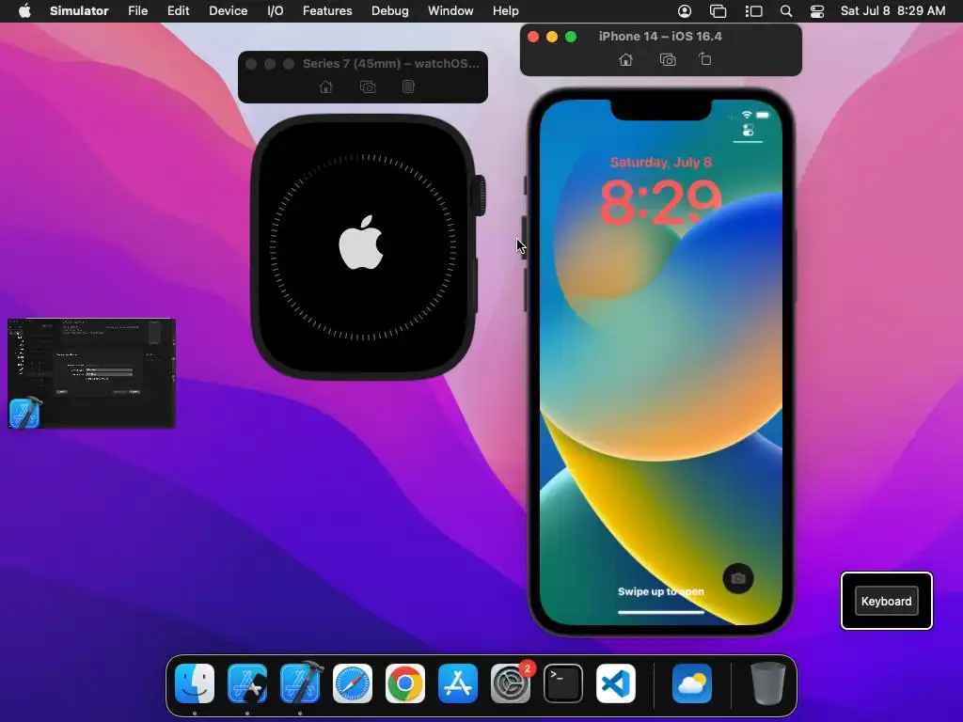This screenshot has height=722, width=963.
Task: Click the user account icon in menu bar
Action: point(685,10)
